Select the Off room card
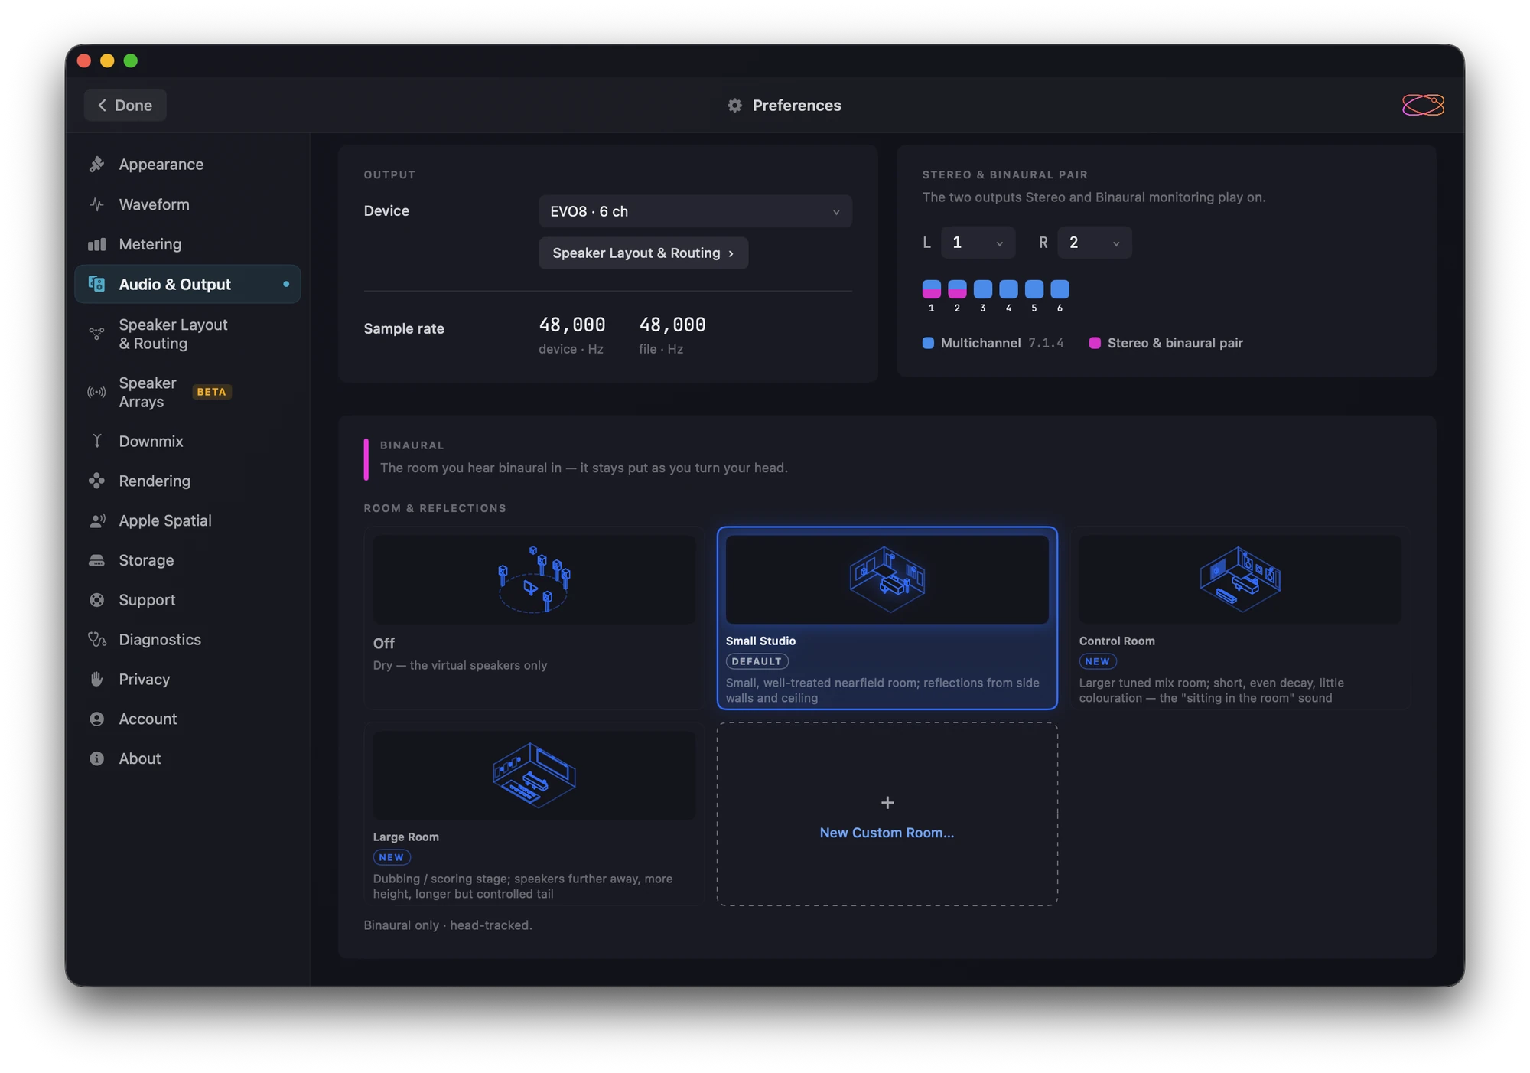The image size is (1530, 1073). pyautogui.click(x=534, y=618)
